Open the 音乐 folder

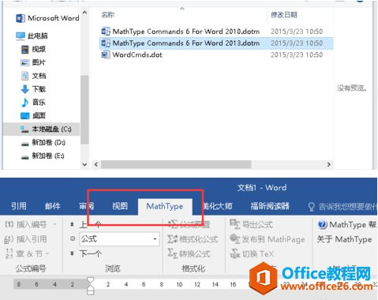33,103
